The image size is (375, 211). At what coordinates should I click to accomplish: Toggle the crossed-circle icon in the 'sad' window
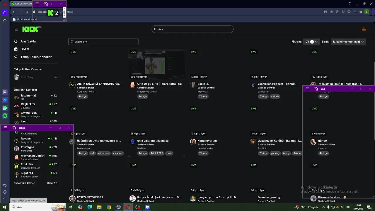316,89
